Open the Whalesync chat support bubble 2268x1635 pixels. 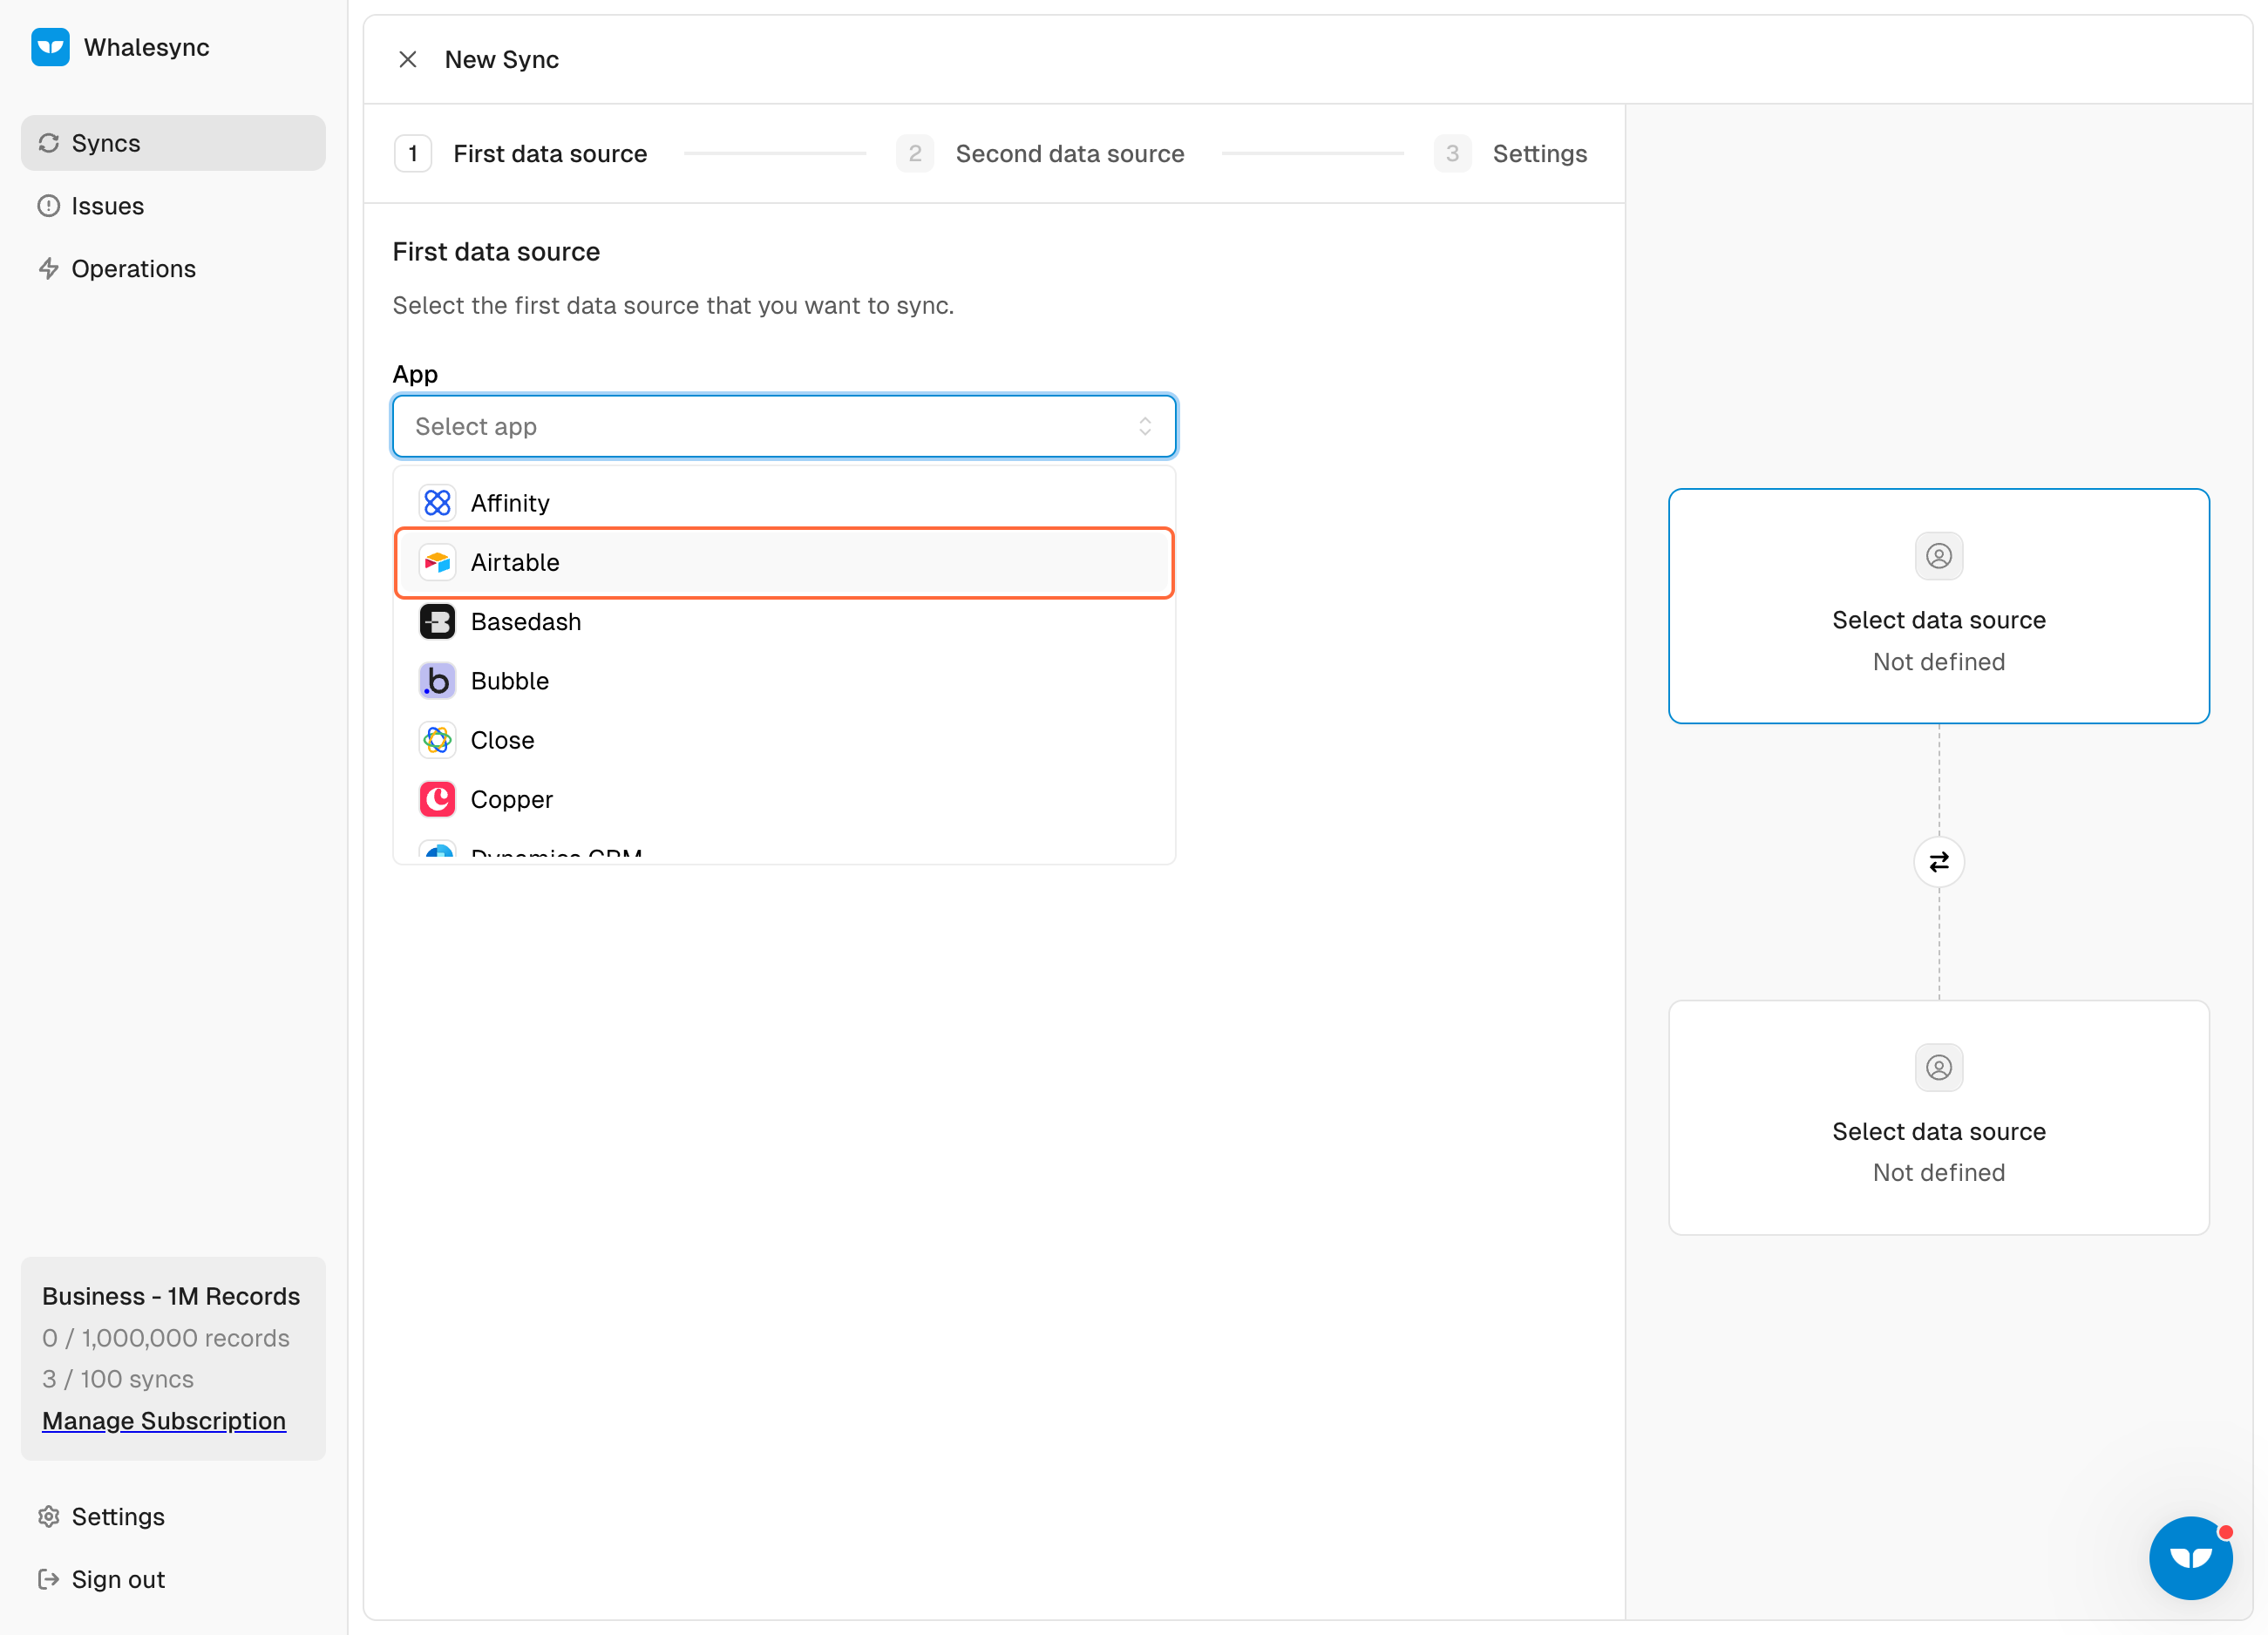click(2190, 1558)
